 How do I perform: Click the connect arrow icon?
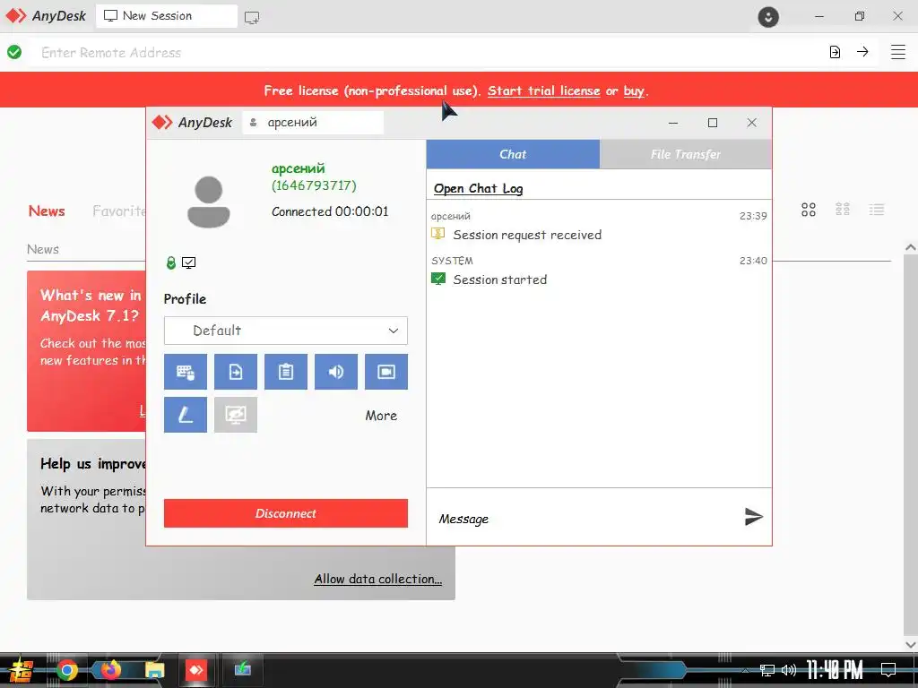click(x=862, y=51)
